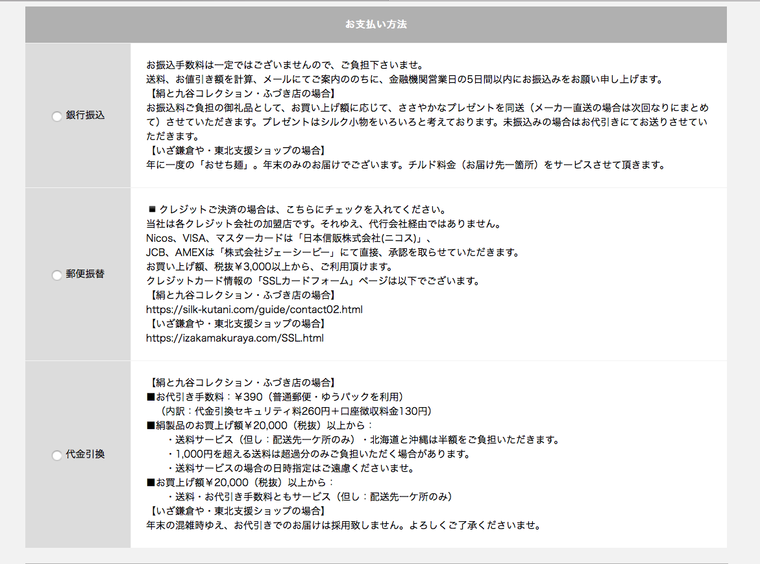Viewport: 760px width, 564px height.
Task: Open the silk-kutani.com contact02.html URL
Action: [x=254, y=310]
